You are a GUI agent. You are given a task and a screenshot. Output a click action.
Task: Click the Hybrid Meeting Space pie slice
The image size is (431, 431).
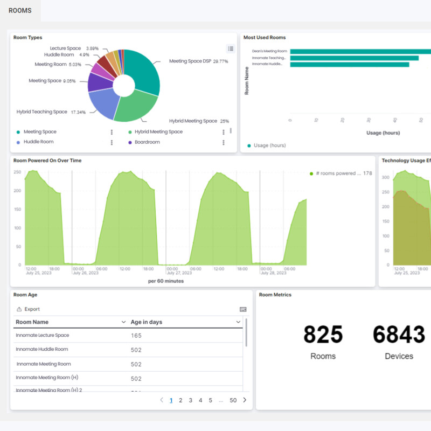pos(136,107)
